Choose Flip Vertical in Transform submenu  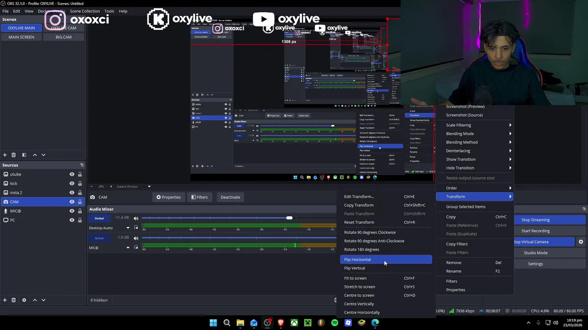386,268
